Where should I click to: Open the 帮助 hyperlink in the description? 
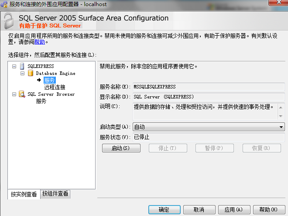click(39, 42)
